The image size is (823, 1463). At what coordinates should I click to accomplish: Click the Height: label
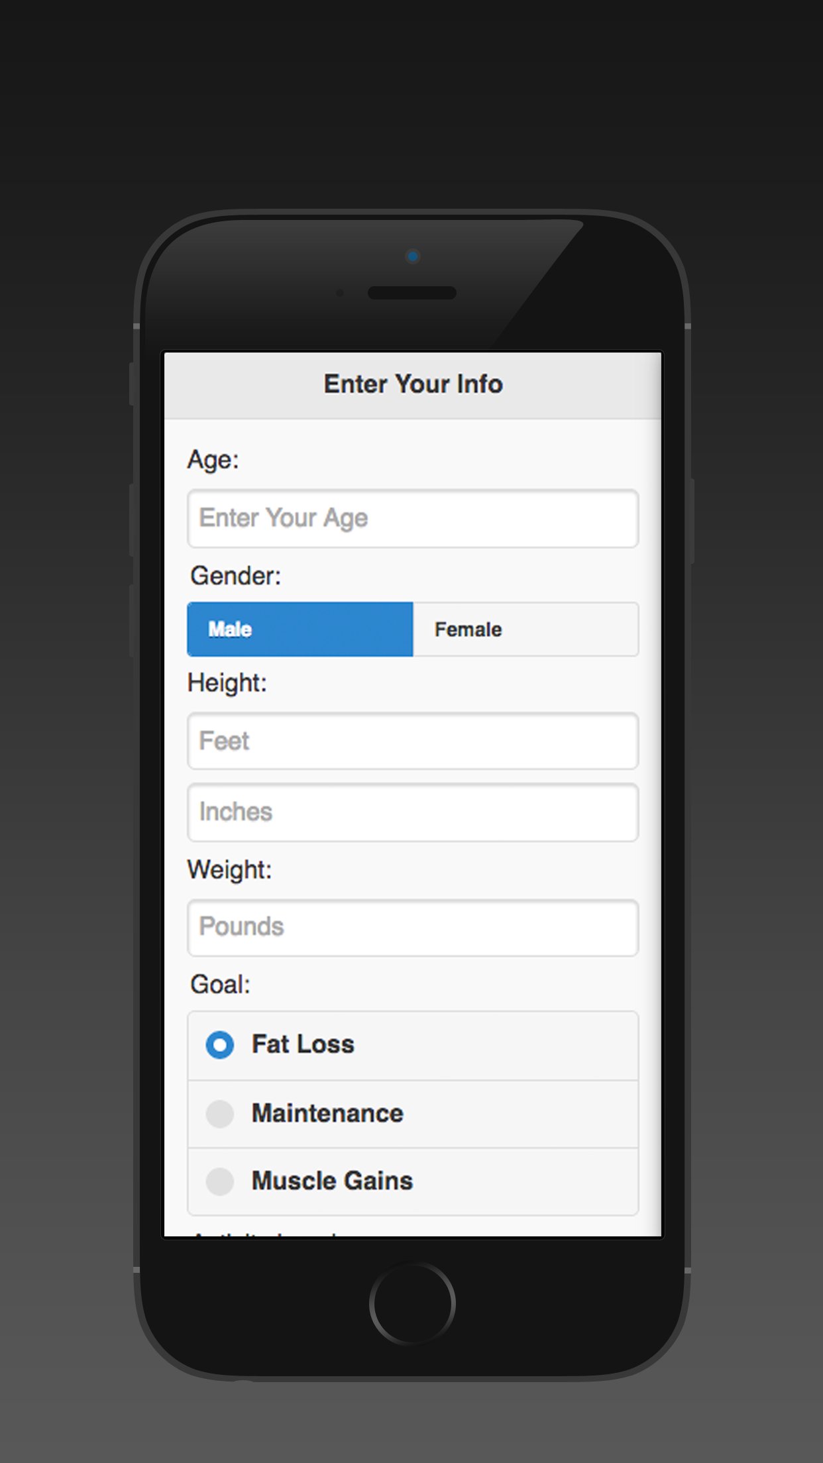click(x=227, y=683)
